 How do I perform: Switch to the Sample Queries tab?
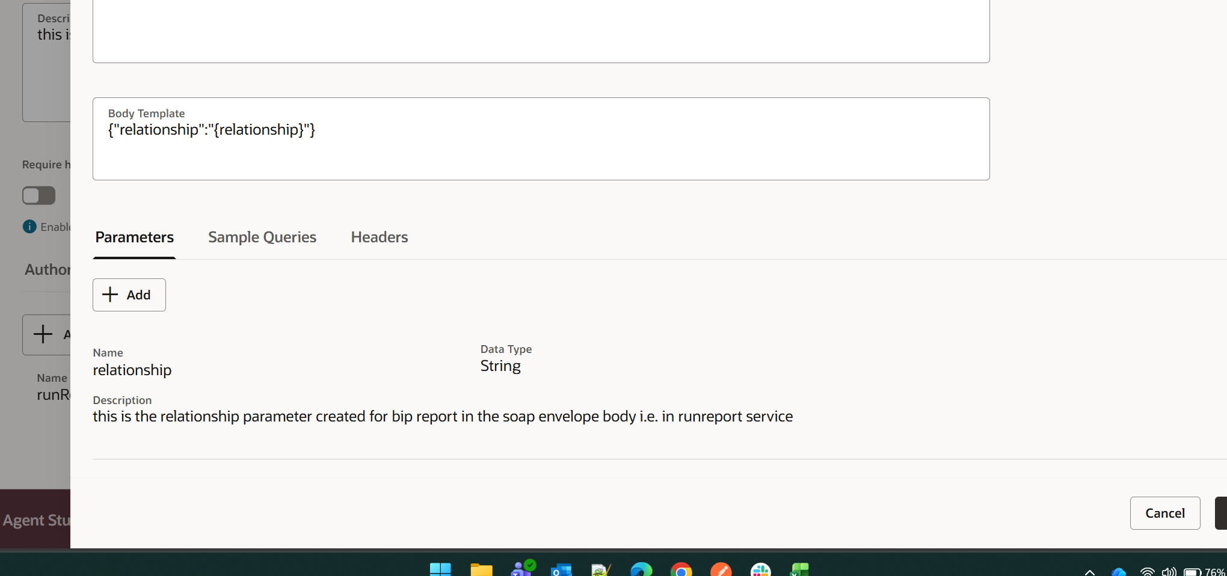tap(262, 237)
